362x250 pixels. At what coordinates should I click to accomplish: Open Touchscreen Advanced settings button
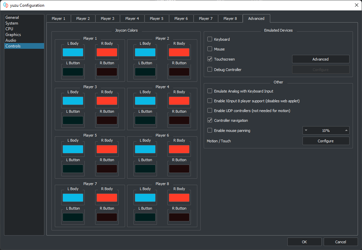[320, 59]
